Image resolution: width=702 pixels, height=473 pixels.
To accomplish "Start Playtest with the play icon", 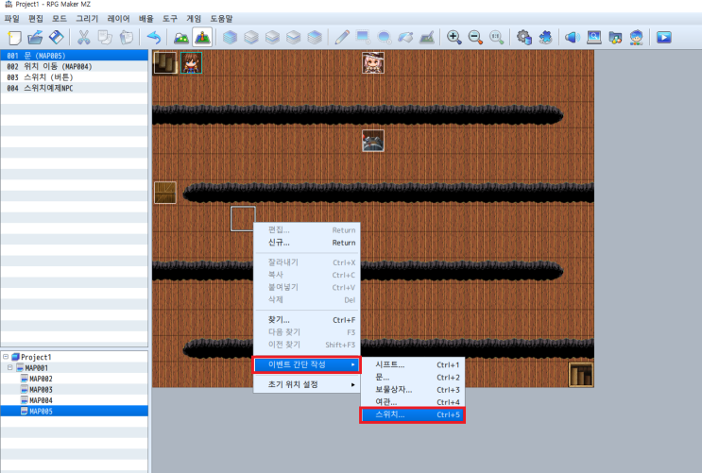I will 664,38.
